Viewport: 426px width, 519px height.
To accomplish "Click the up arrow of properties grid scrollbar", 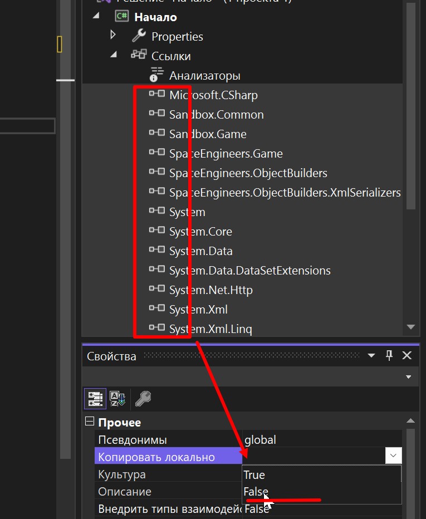I will 410,420.
